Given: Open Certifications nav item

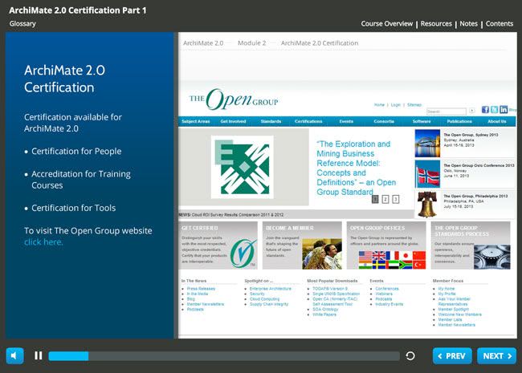Looking at the screenshot, I should (308, 121).
